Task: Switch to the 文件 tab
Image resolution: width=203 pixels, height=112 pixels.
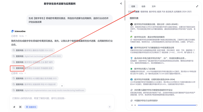Action: click(x=154, y=6)
